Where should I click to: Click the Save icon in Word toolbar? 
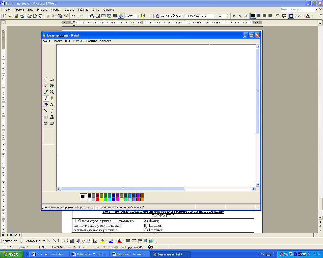[16, 16]
